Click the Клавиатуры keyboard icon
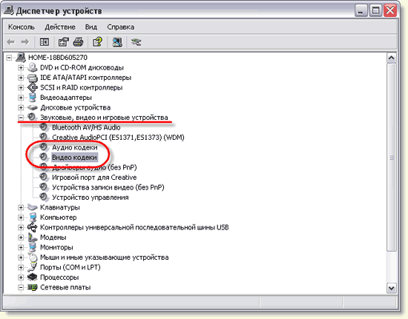Image resolution: width=408 pixels, height=319 pixels. pos(33,207)
